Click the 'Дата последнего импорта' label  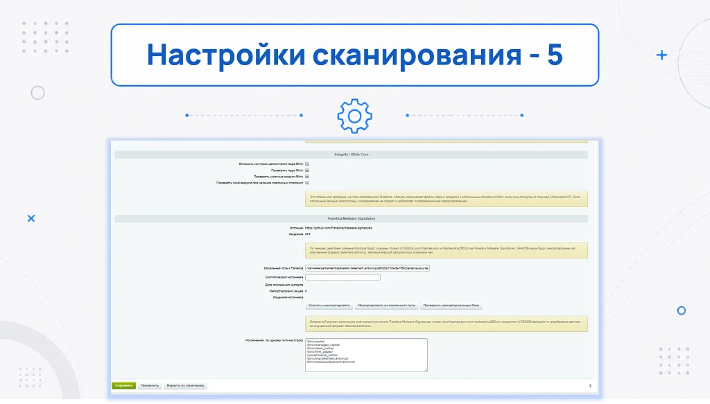pyautogui.click(x=284, y=285)
